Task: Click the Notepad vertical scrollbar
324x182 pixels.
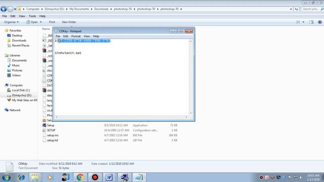Action: click(191, 77)
